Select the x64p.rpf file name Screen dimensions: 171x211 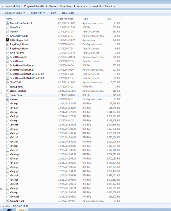click(x=14, y=167)
